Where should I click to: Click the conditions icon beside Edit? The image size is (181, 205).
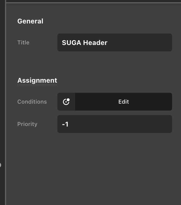[x=66, y=102]
